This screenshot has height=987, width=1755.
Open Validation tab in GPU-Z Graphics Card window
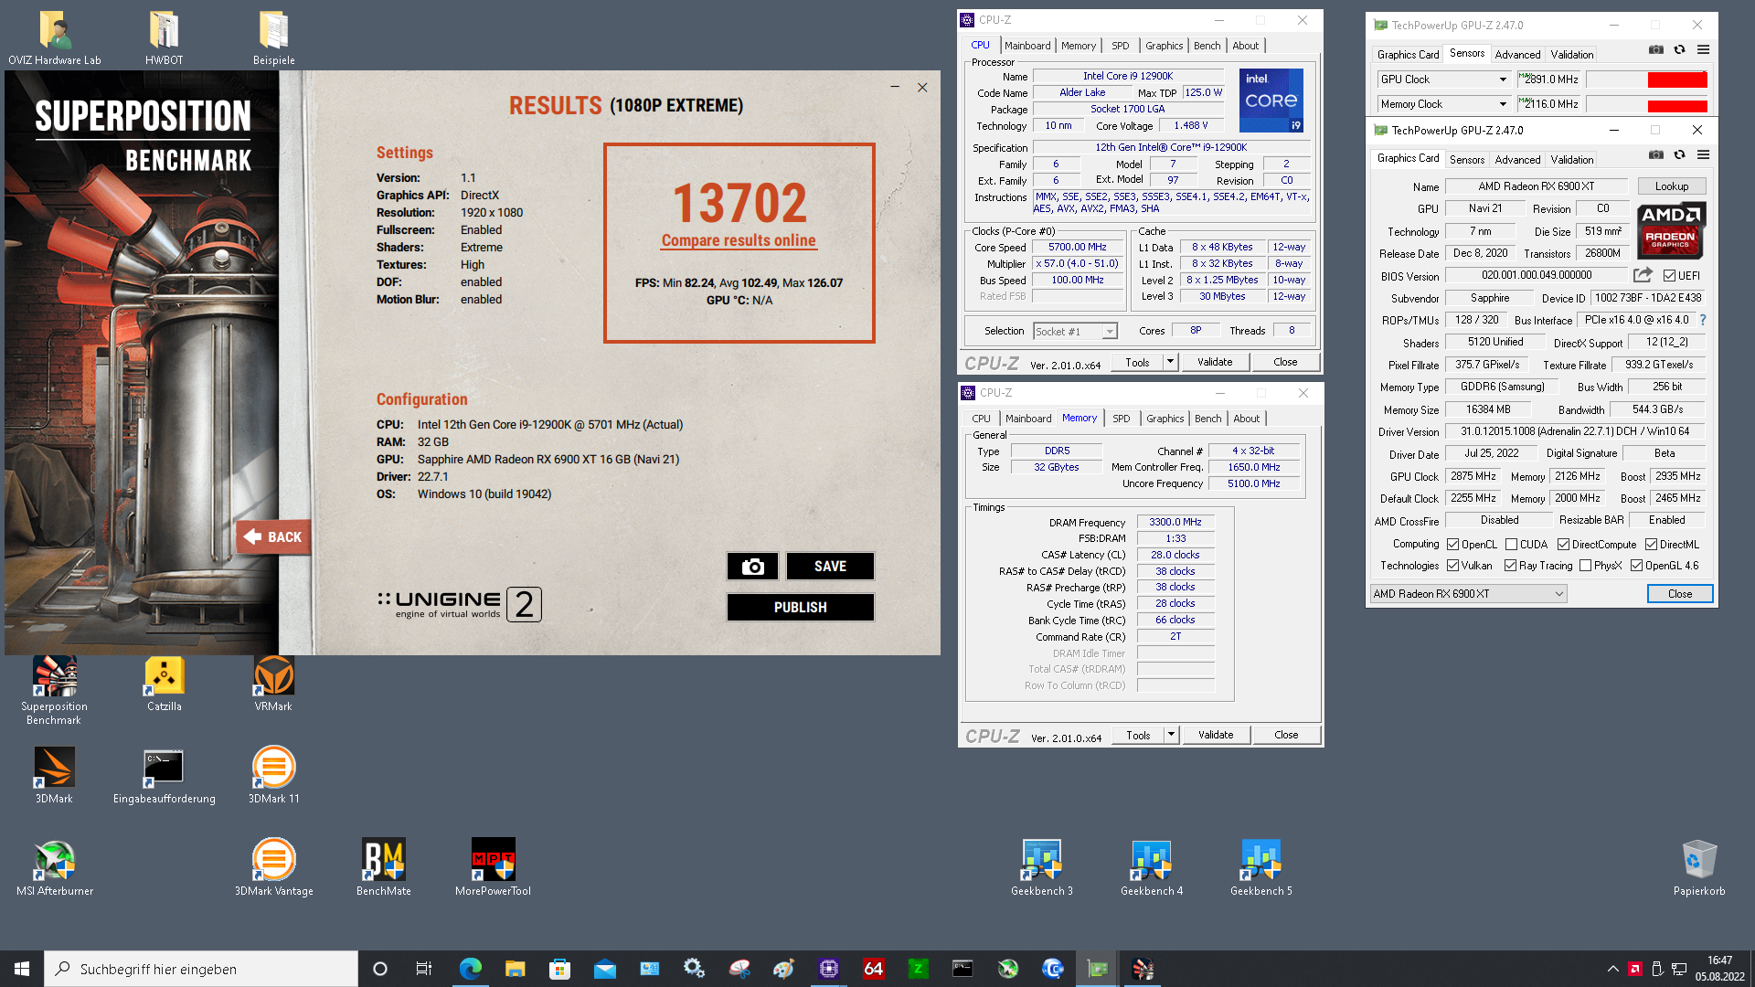click(x=1571, y=160)
